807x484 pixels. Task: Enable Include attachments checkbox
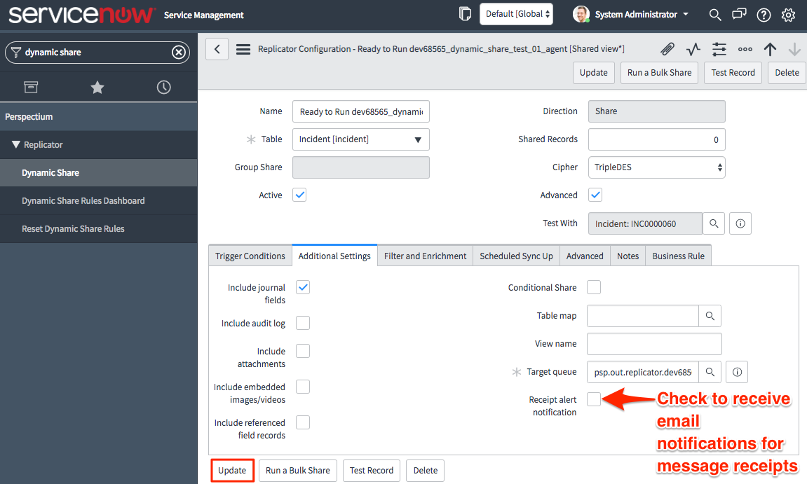[303, 351]
